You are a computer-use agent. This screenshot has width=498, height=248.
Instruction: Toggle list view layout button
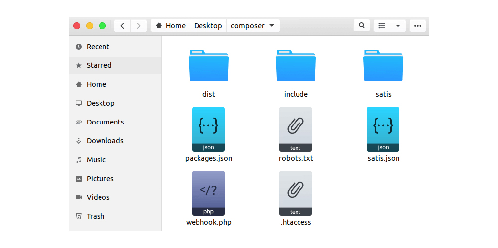click(x=382, y=26)
